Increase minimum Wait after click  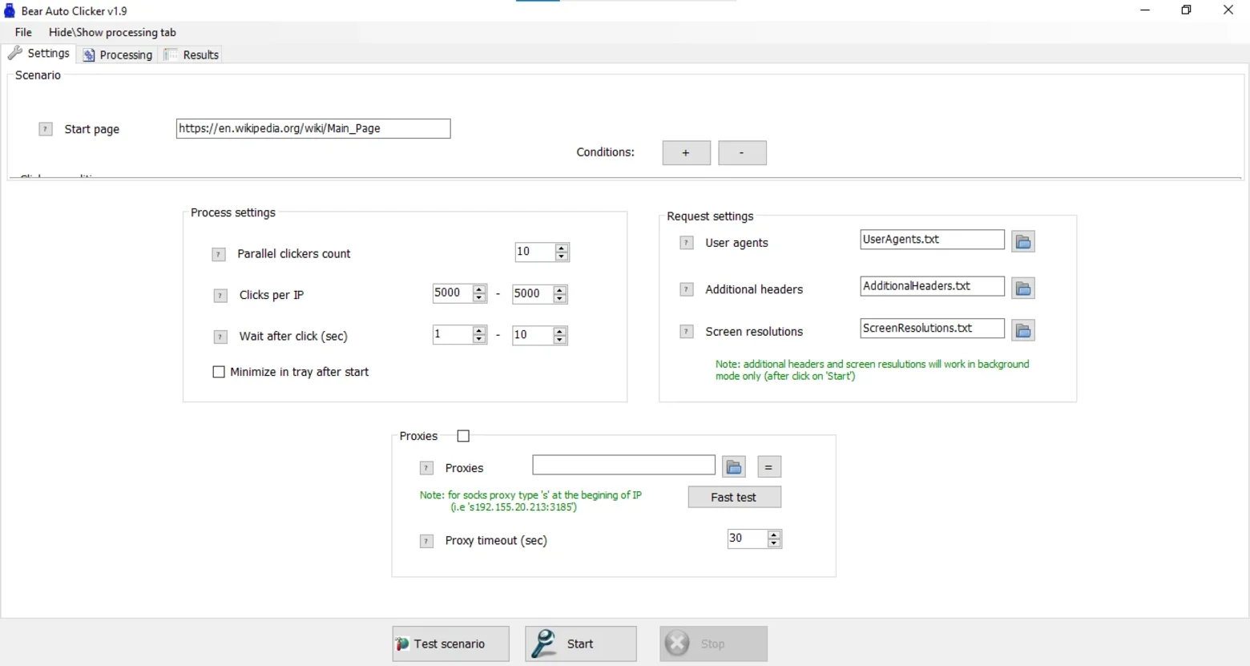[479, 331]
